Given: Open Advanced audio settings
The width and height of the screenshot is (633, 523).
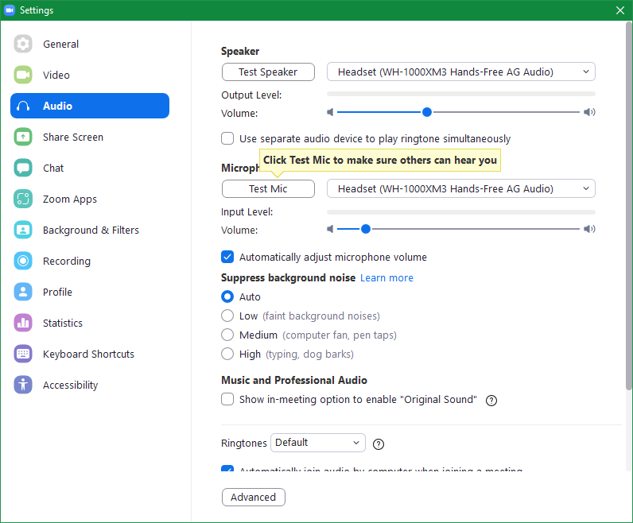Looking at the screenshot, I should click(x=254, y=498).
